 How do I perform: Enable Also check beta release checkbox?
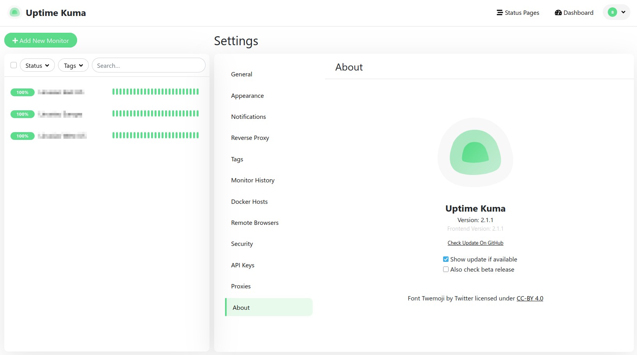pyautogui.click(x=446, y=270)
